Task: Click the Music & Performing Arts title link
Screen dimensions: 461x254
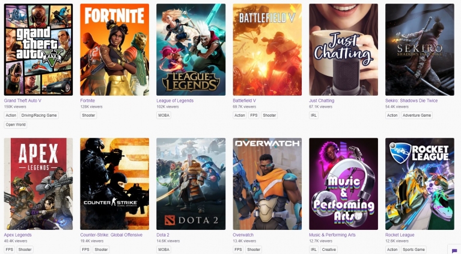Action: (332, 235)
